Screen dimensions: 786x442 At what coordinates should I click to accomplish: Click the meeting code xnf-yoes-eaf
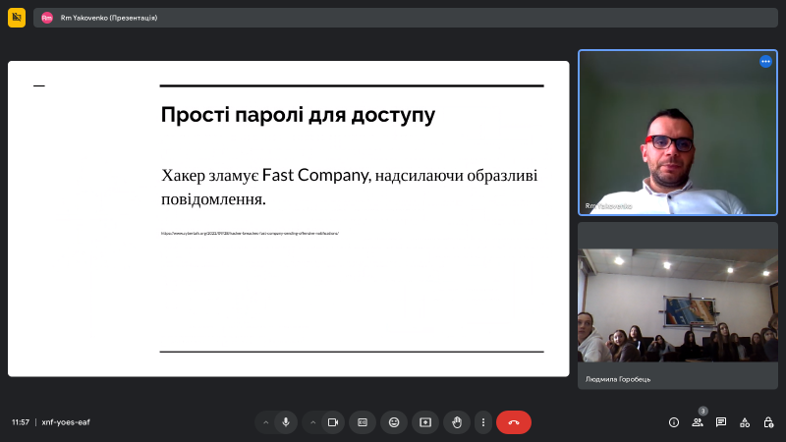click(x=66, y=422)
